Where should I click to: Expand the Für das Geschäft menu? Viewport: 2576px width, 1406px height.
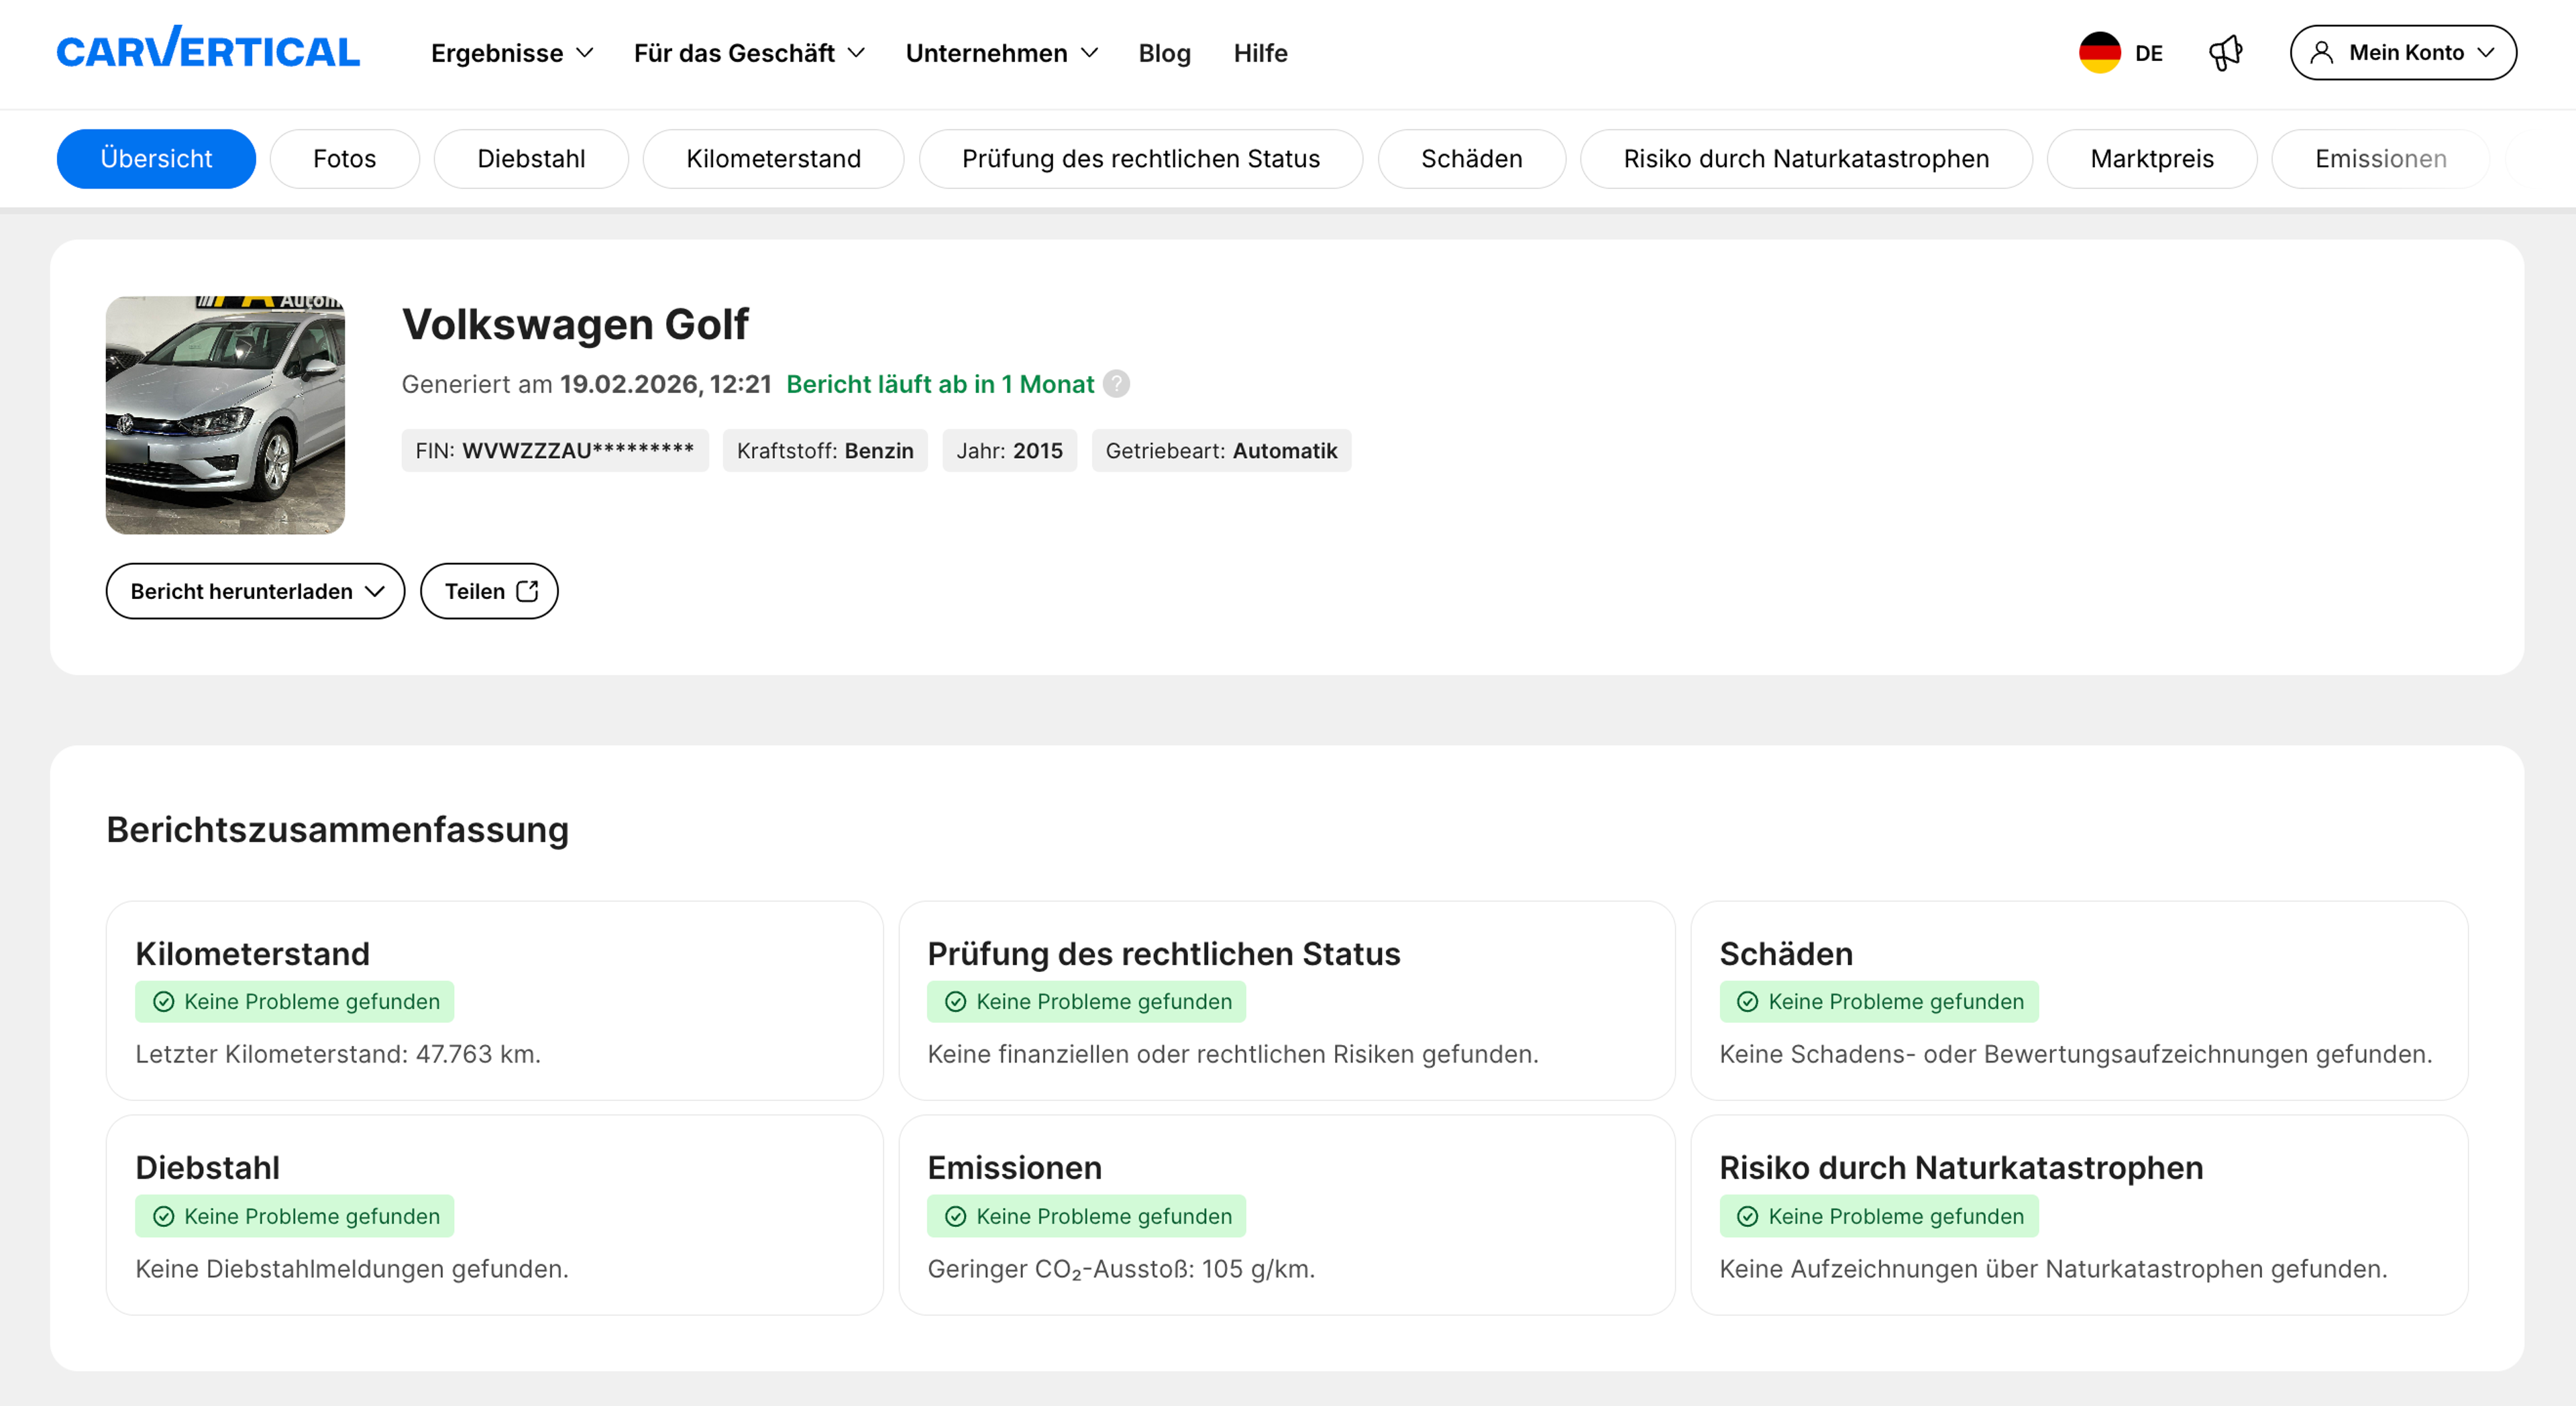point(749,53)
